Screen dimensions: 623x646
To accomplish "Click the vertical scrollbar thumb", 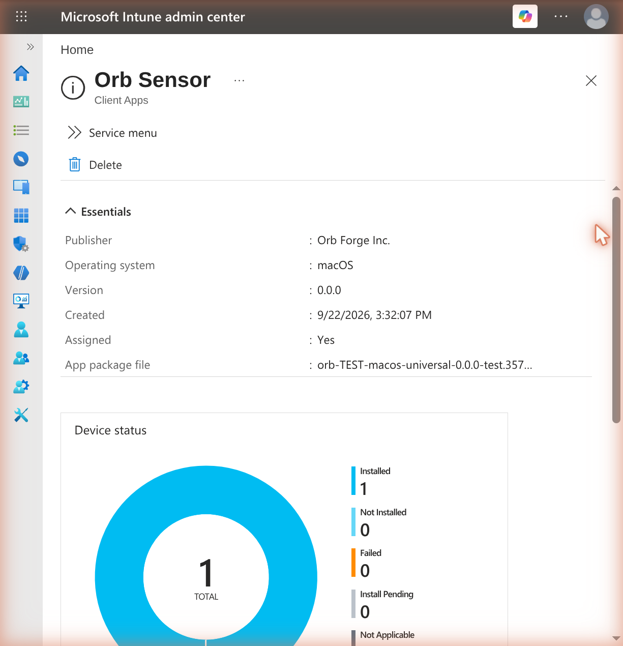I will pyautogui.click(x=616, y=310).
